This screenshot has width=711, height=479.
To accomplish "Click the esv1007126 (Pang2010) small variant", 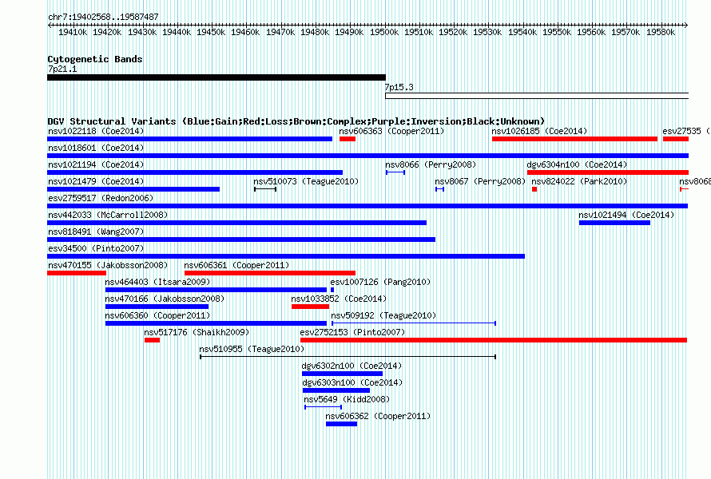I will pos(332,290).
